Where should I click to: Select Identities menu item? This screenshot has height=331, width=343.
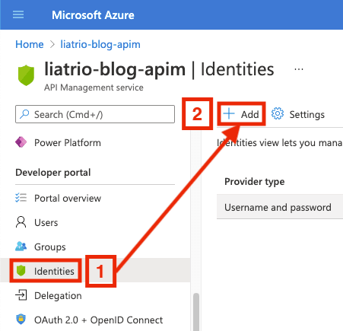click(x=54, y=271)
